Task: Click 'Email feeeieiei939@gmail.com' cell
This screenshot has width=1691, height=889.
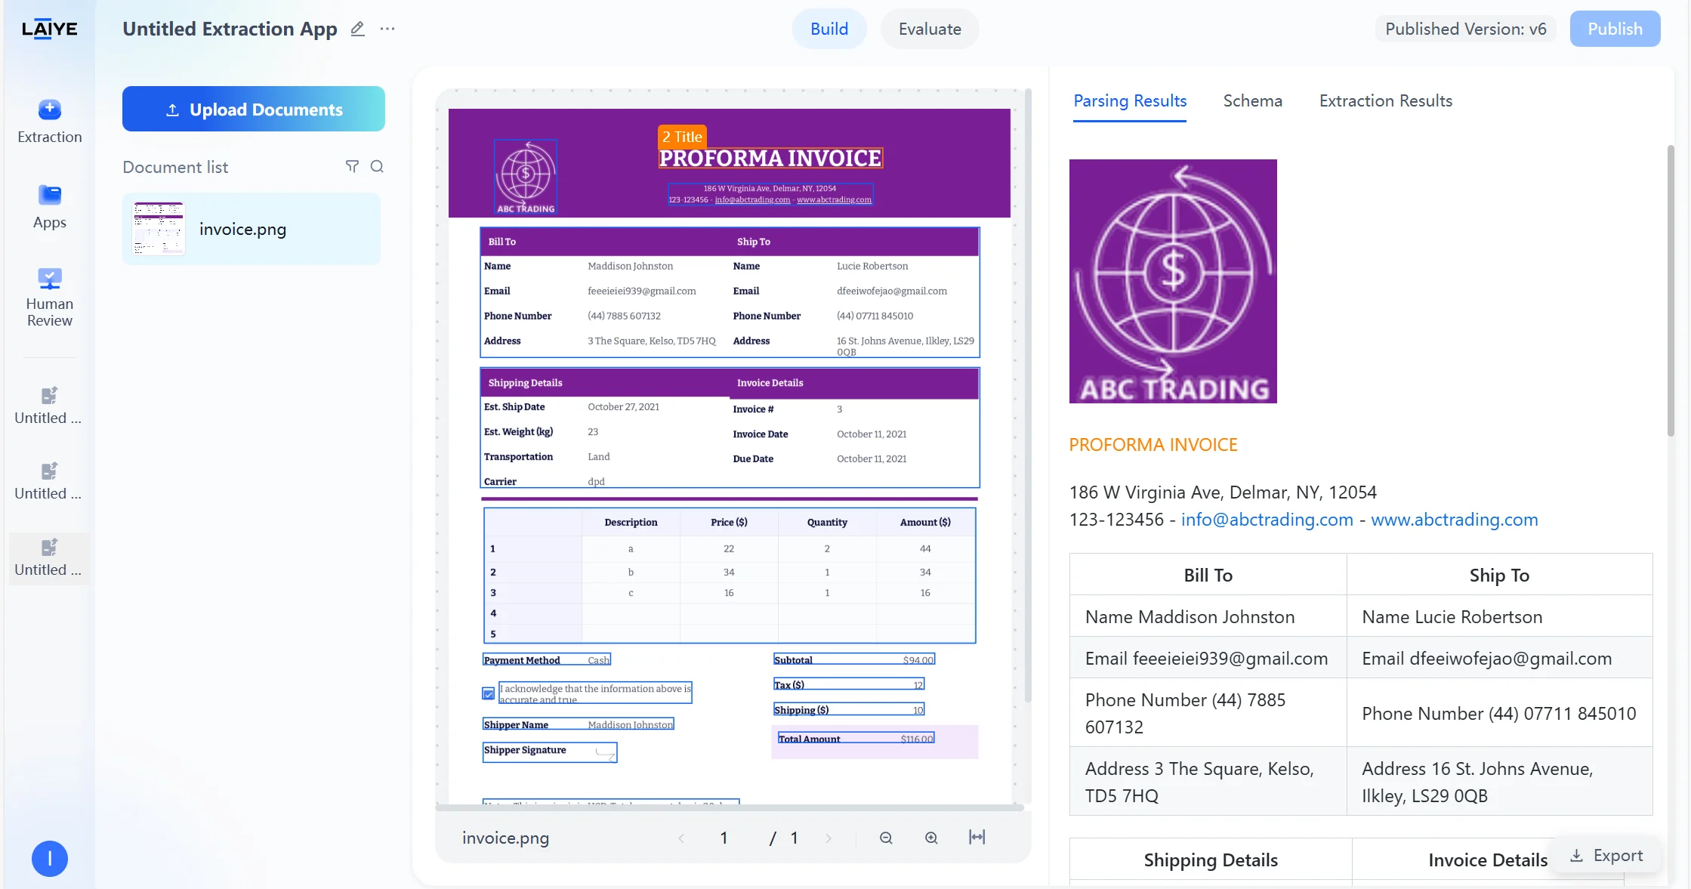Action: [x=1208, y=658]
